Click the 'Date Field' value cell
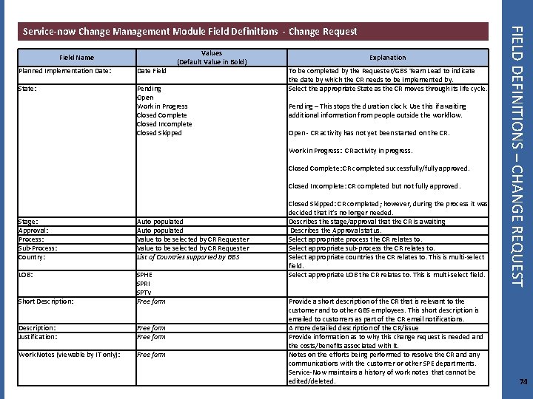This screenshot has height=399, width=533. pyautogui.click(x=212, y=75)
